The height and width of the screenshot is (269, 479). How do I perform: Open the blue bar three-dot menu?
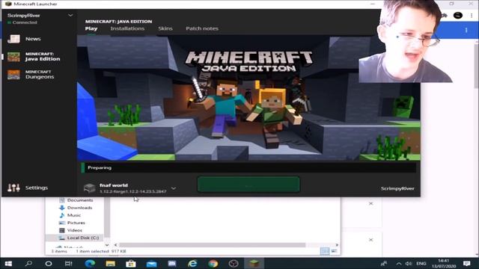(466, 30)
